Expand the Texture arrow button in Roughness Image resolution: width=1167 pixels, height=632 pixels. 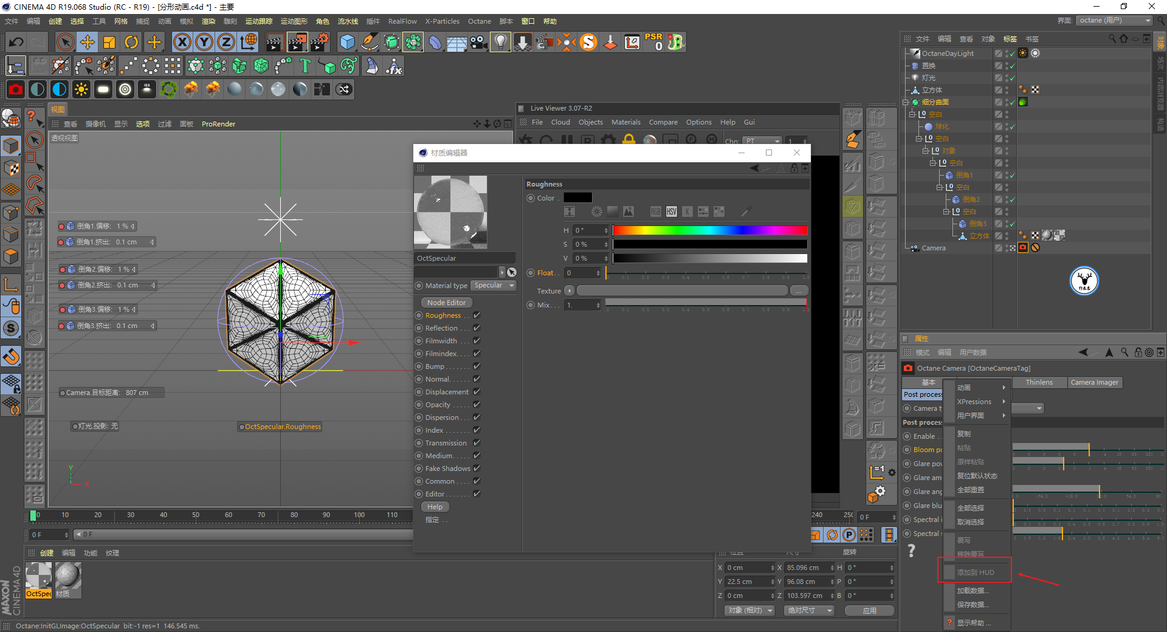pyautogui.click(x=570, y=291)
